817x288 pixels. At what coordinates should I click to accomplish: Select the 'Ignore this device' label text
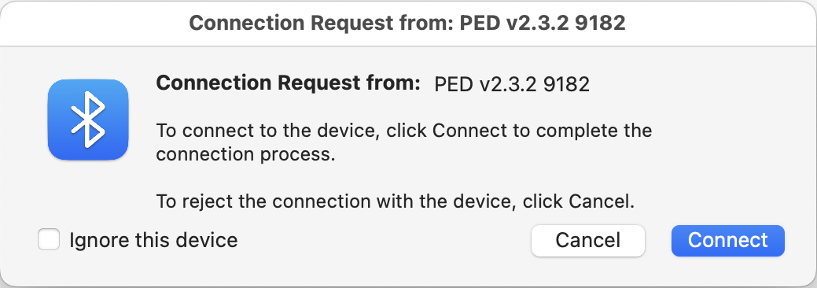(153, 240)
